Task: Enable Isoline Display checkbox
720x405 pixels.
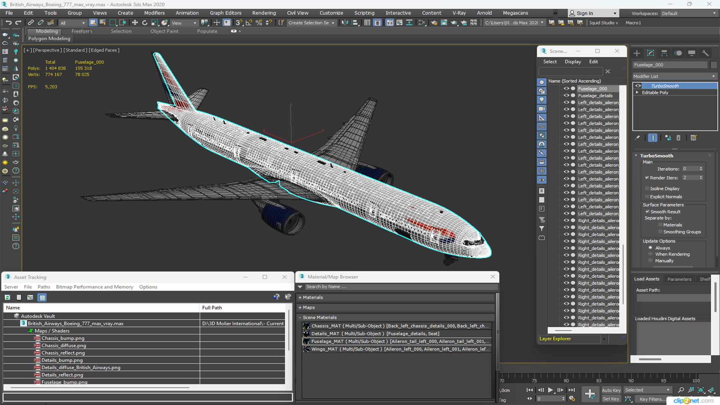Action: pyautogui.click(x=649, y=188)
